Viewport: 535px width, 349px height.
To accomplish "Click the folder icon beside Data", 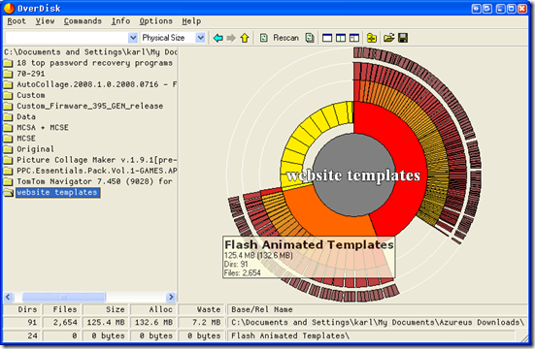I will (x=8, y=117).
